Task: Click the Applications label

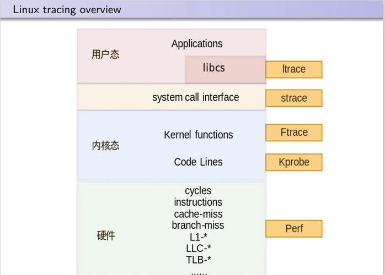Action: click(197, 44)
